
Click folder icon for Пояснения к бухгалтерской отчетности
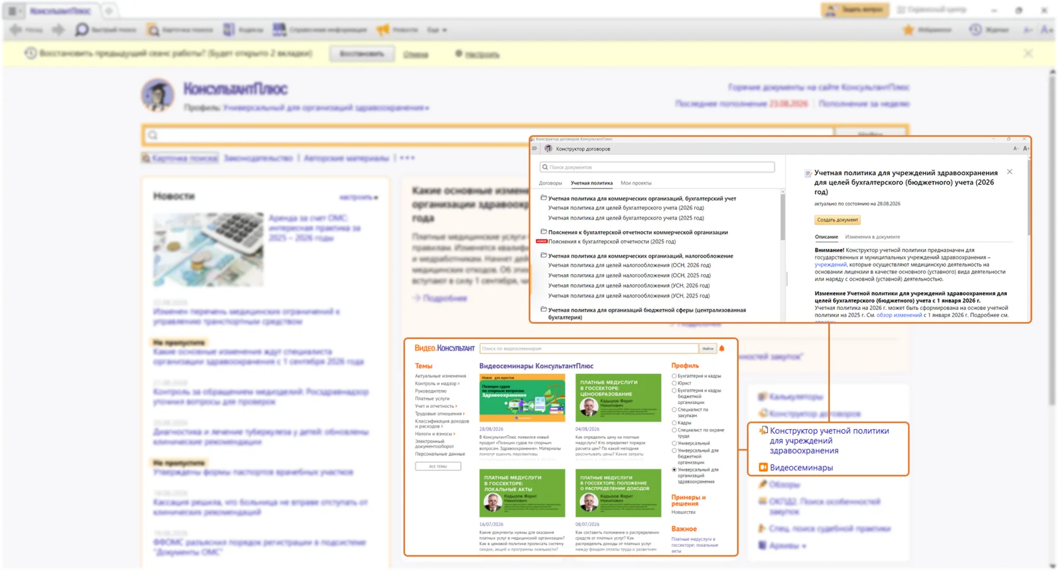(x=543, y=232)
